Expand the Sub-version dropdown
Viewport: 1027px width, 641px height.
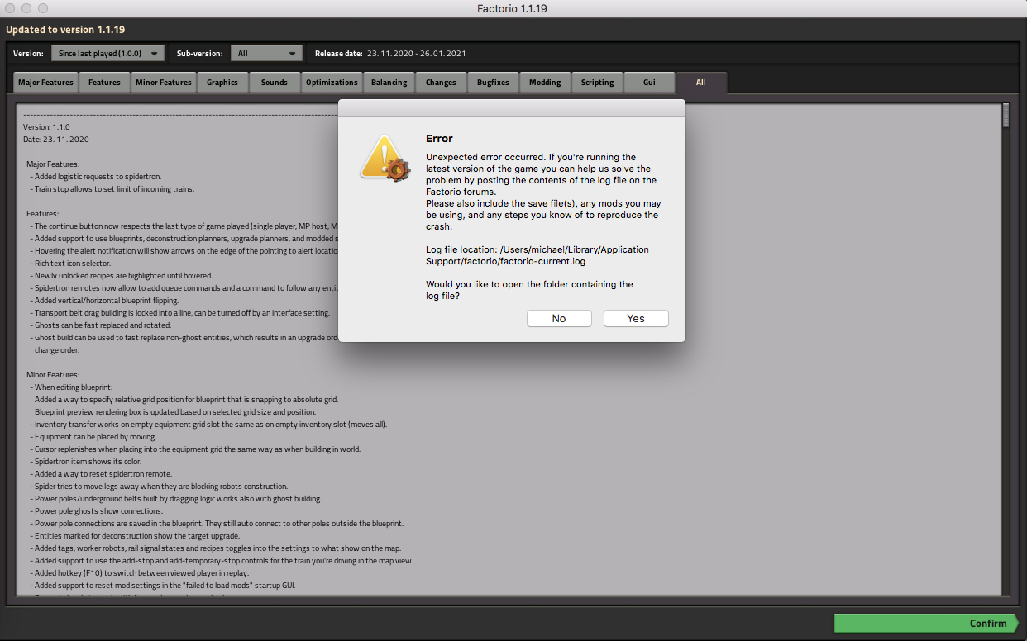click(266, 54)
